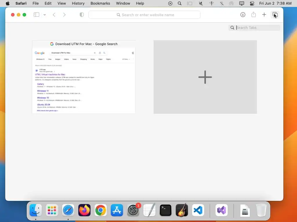Viewport: 297px width, 222px height.
Task: Open the App Store from the Dock
Action: pos(117,210)
